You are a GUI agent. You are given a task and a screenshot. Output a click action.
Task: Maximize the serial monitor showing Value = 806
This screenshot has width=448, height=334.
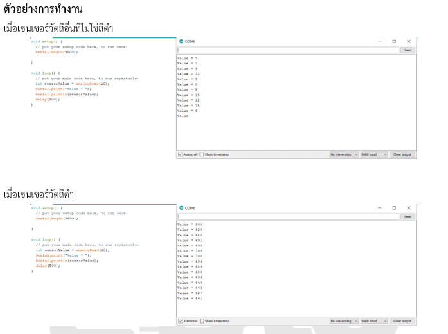pyautogui.click(x=394, y=208)
